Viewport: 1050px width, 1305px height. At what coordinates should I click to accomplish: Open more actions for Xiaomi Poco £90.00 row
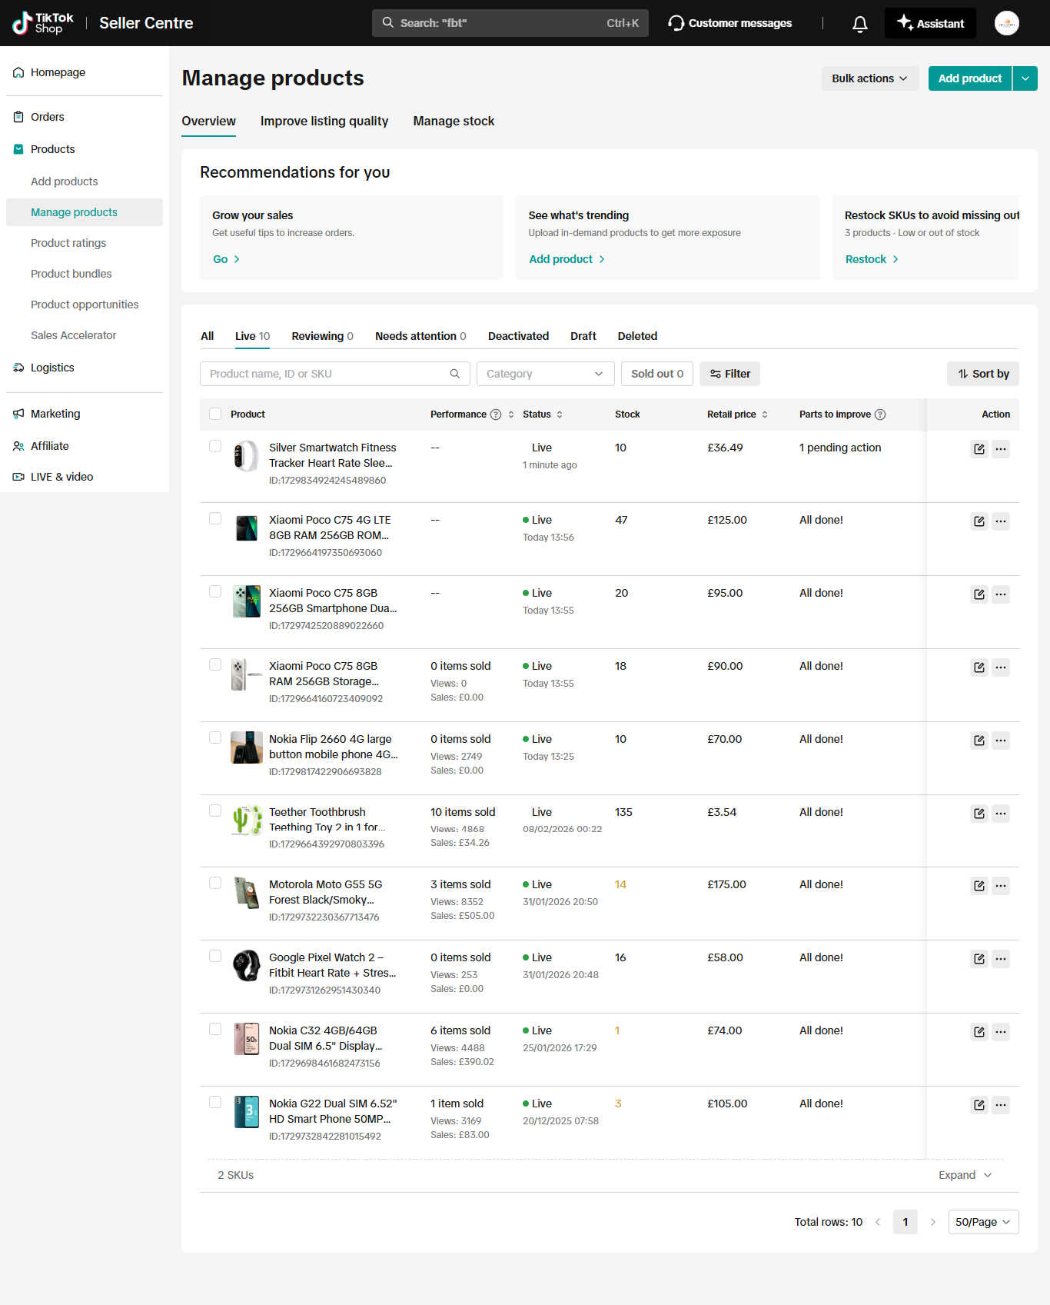click(x=1000, y=667)
